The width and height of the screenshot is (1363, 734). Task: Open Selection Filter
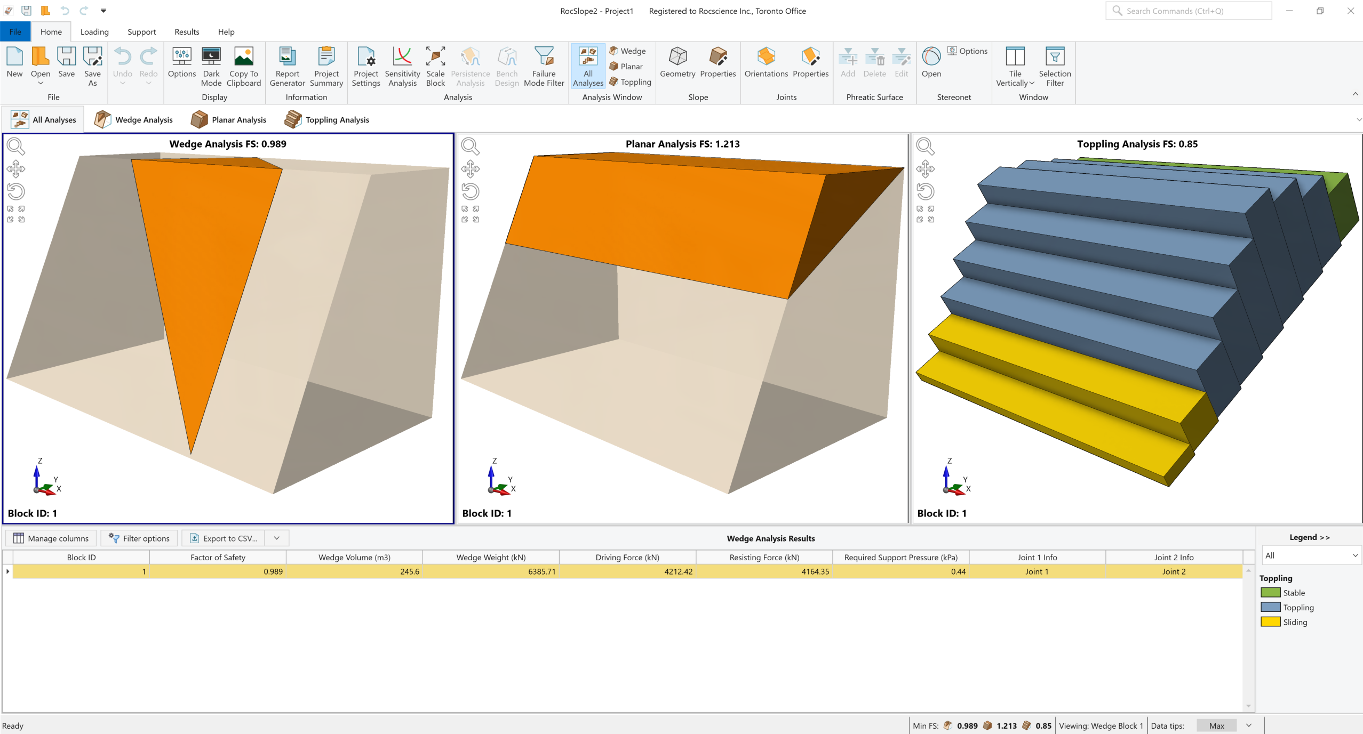click(x=1055, y=66)
